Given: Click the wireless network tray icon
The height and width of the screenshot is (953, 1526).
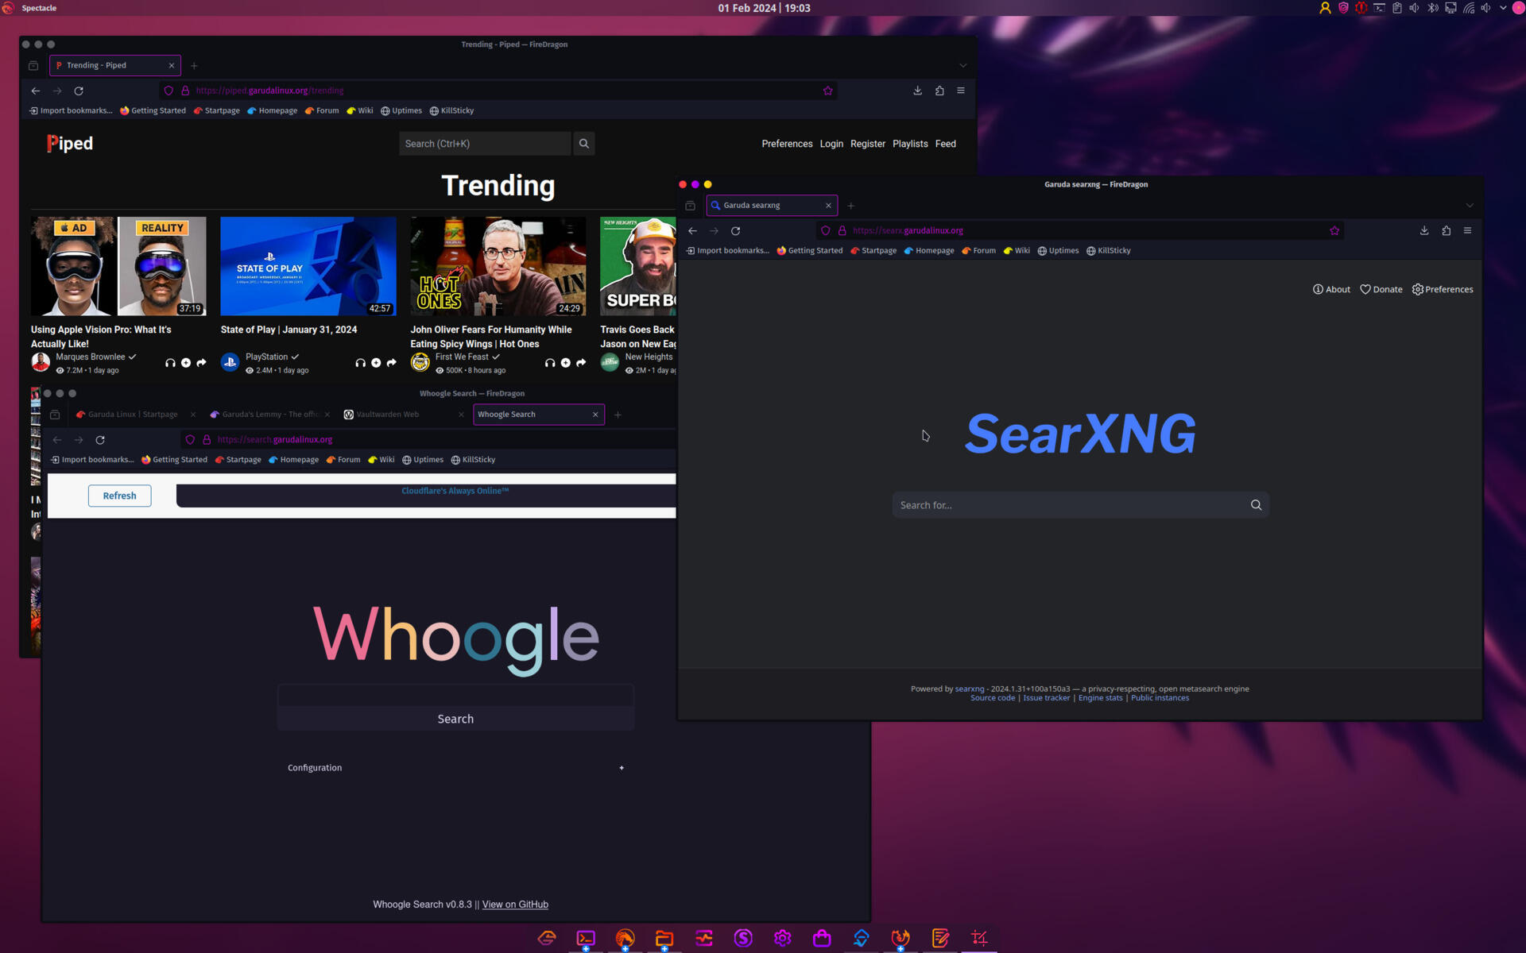Looking at the screenshot, I should pos(1468,8).
